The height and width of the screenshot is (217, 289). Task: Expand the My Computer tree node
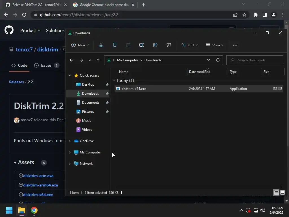point(70,152)
